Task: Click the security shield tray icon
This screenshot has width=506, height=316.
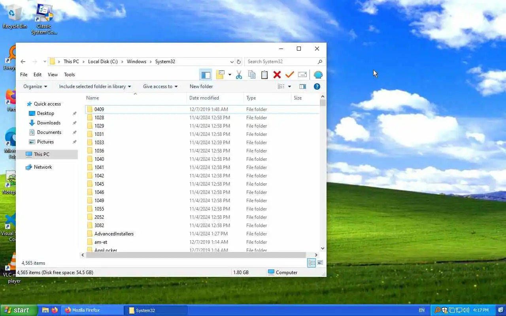Action: click(445, 310)
